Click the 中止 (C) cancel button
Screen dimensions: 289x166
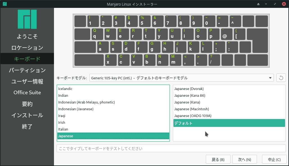[x=274, y=159]
